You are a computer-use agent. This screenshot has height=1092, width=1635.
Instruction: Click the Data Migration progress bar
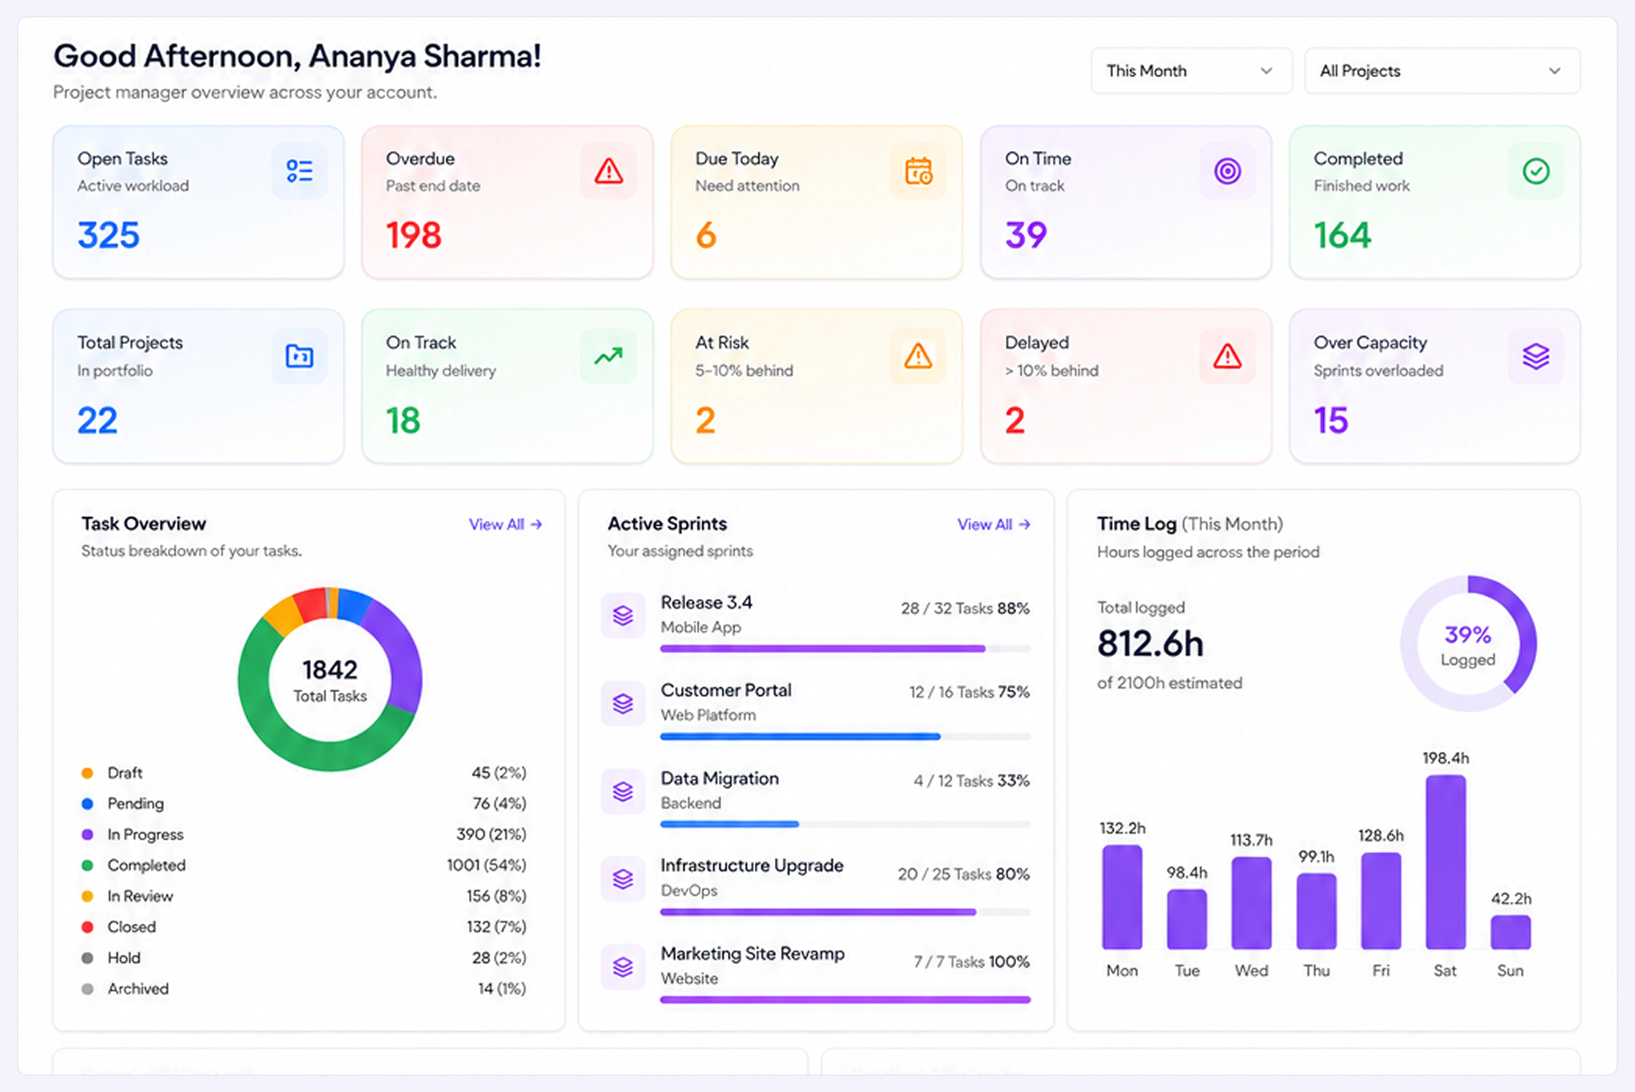pyautogui.click(x=846, y=824)
